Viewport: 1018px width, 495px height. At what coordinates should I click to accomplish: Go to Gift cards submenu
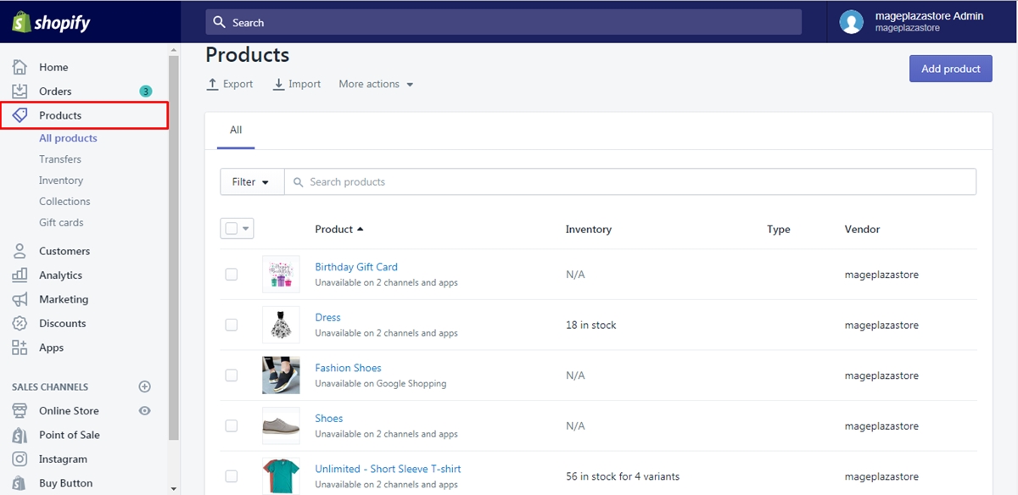coord(61,223)
